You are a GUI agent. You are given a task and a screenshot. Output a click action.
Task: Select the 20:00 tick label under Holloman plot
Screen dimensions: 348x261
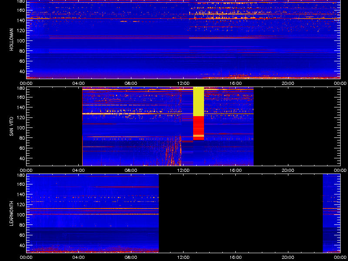click(288, 84)
